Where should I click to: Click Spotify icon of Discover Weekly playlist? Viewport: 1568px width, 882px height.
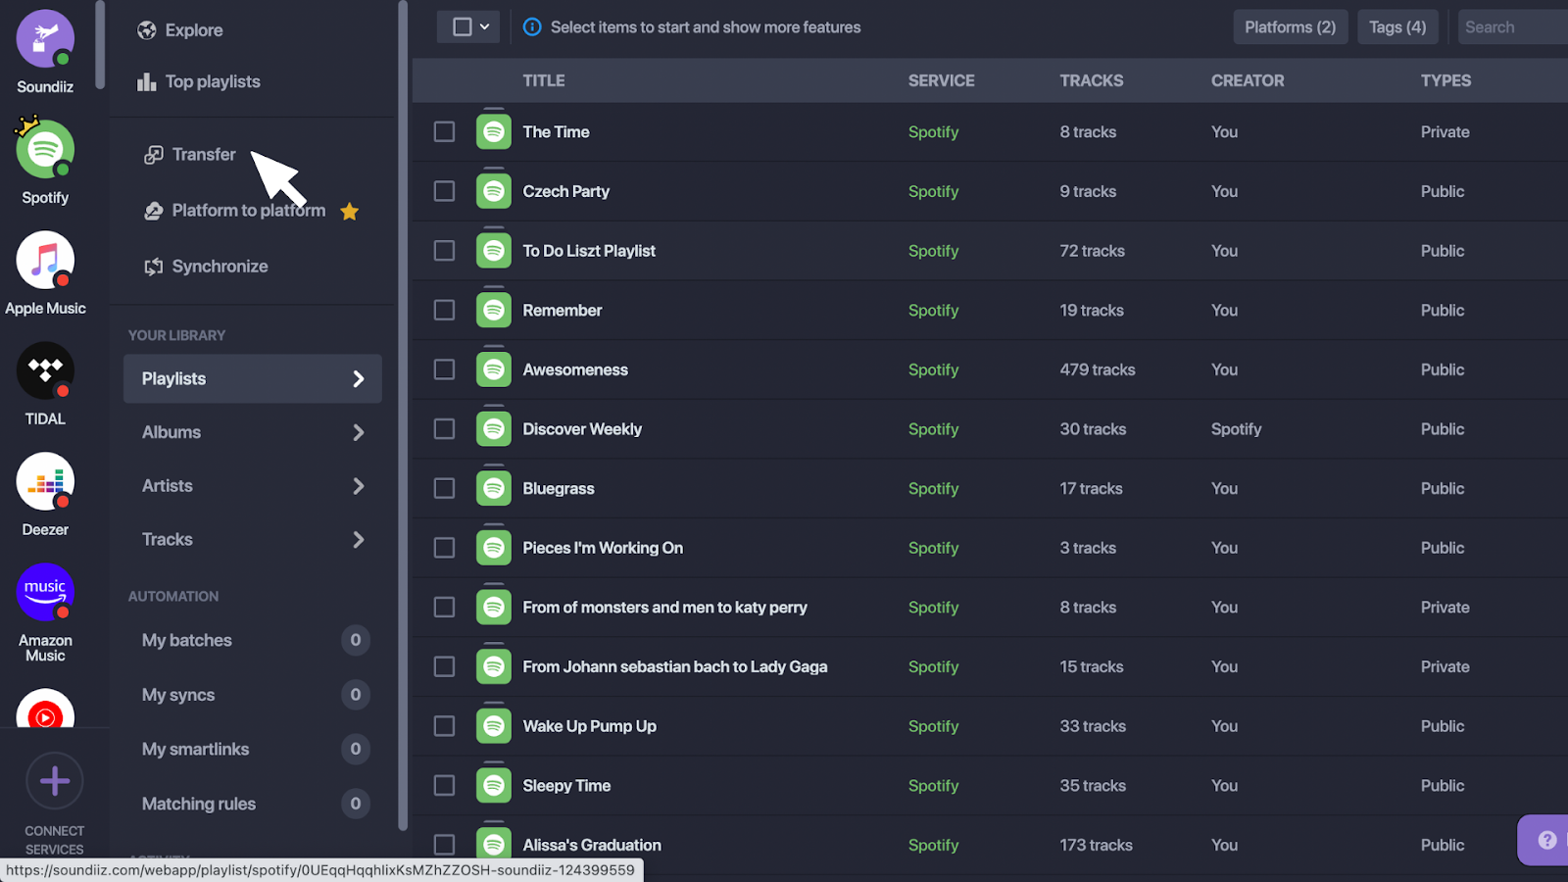(494, 429)
